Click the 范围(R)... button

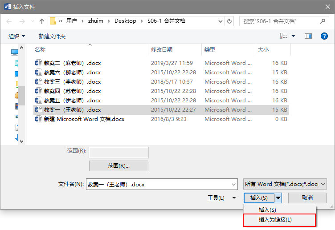(118, 166)
